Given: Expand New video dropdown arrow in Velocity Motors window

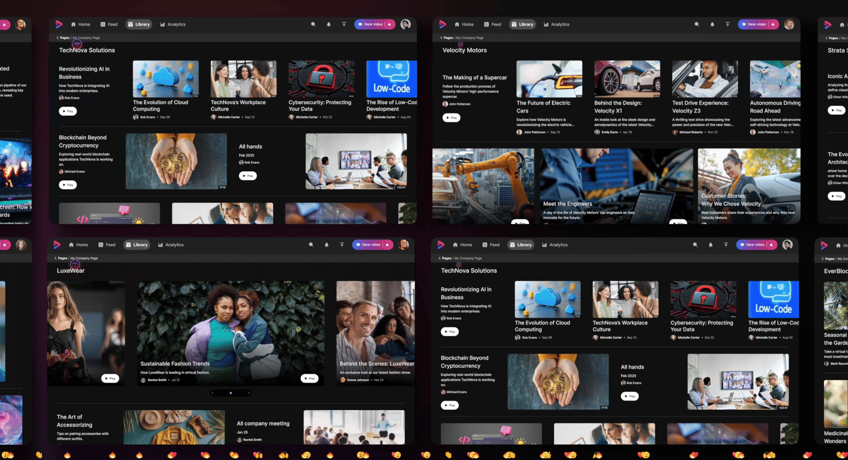Looking at the screenshot, I should tap(773, 24).
